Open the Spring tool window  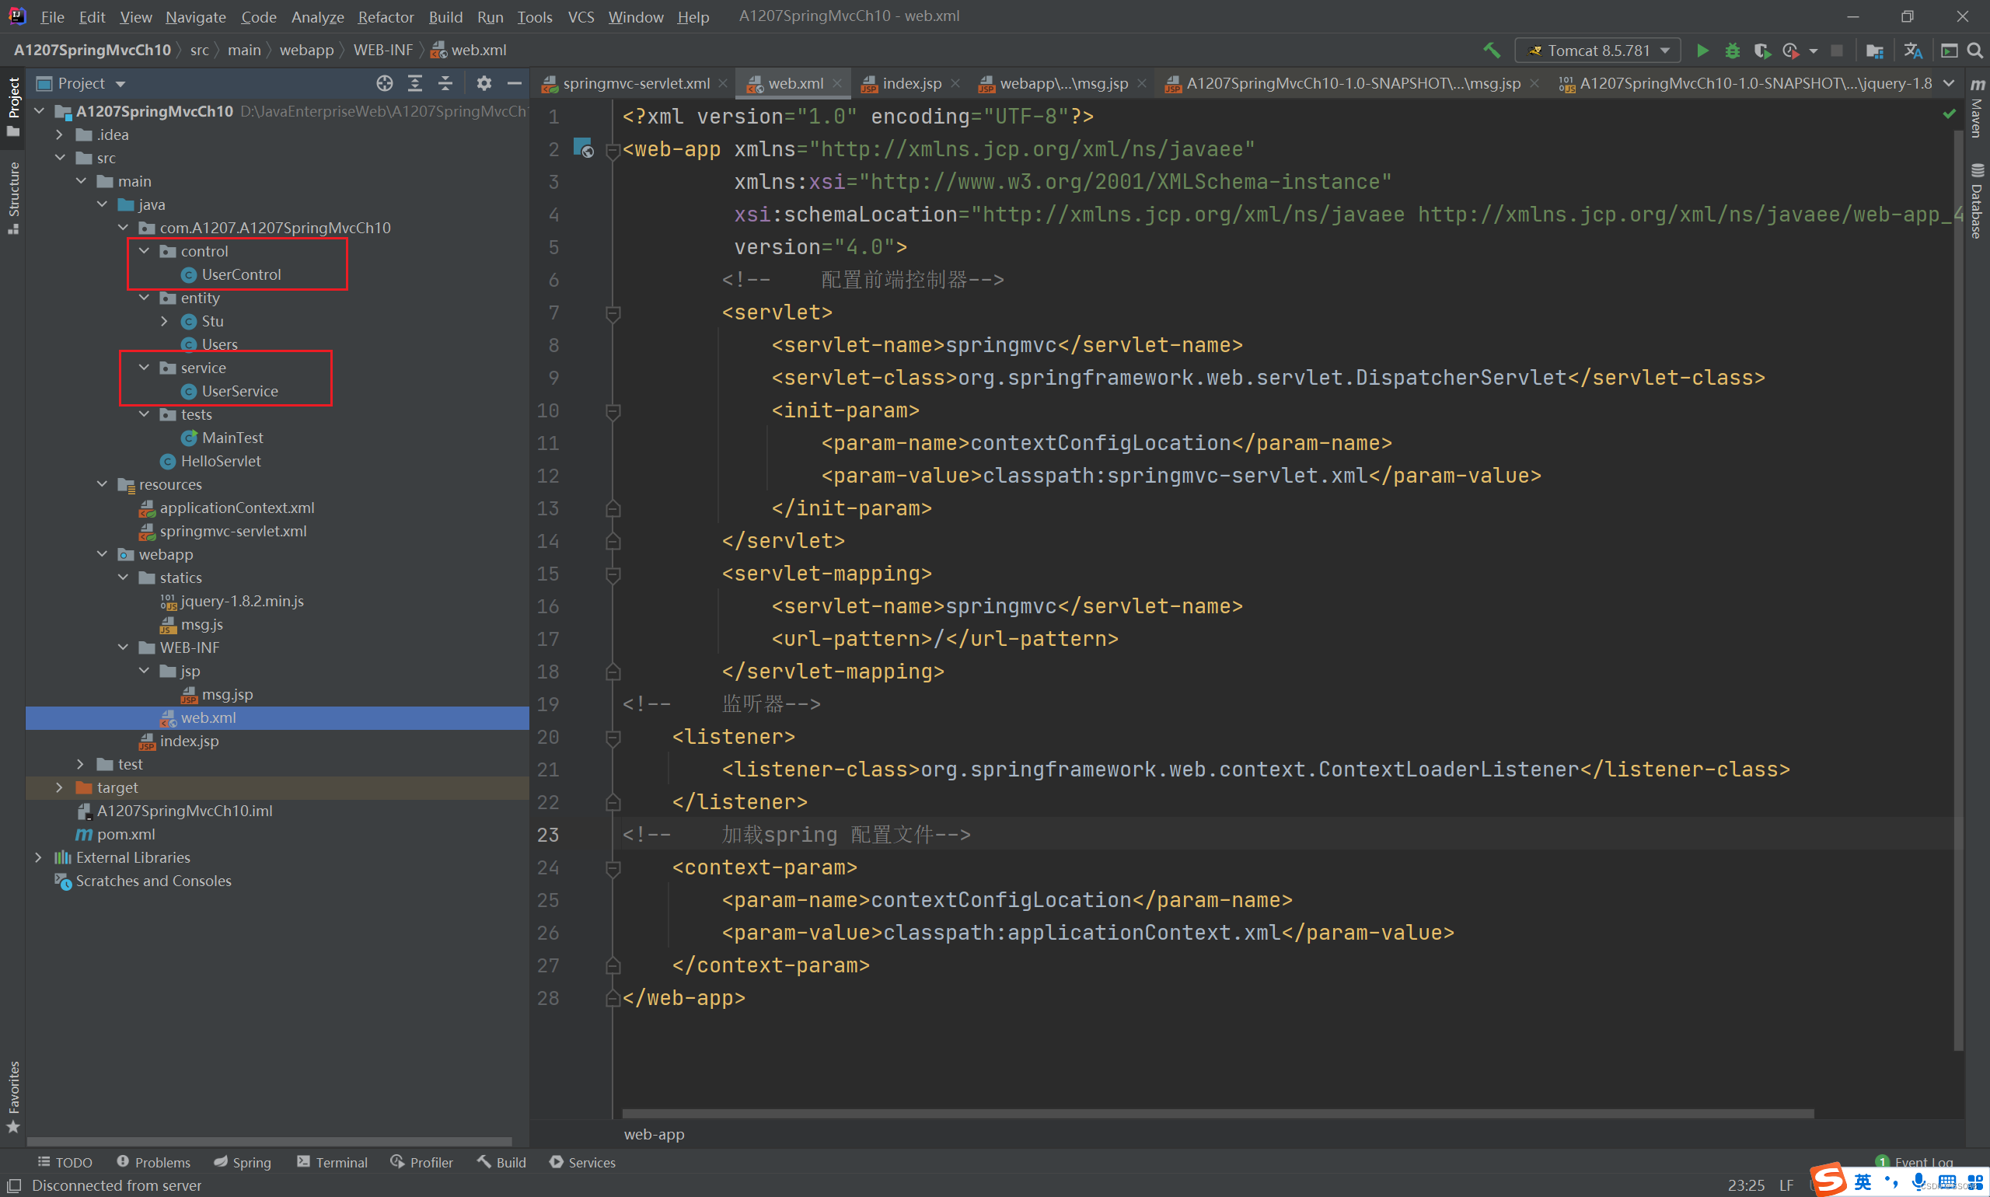click(243, 1161)
